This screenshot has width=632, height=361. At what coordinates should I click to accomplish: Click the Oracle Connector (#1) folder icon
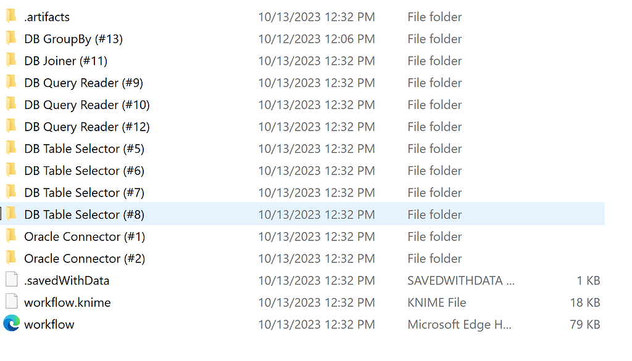(x=11, y=236)
